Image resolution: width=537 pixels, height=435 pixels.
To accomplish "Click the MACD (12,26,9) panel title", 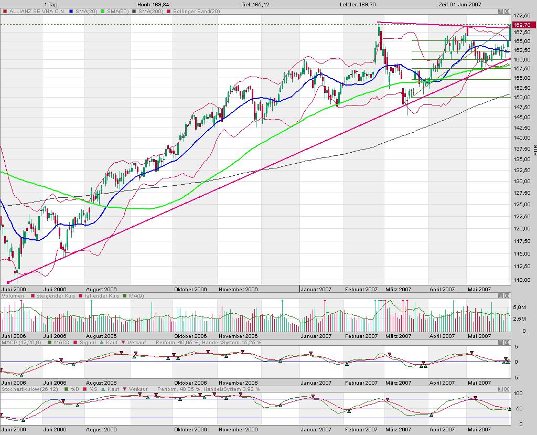I will [17, 342].
